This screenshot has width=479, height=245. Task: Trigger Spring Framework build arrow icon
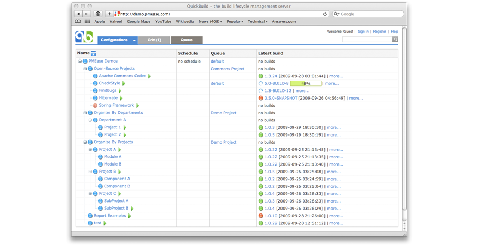point(138,106)
